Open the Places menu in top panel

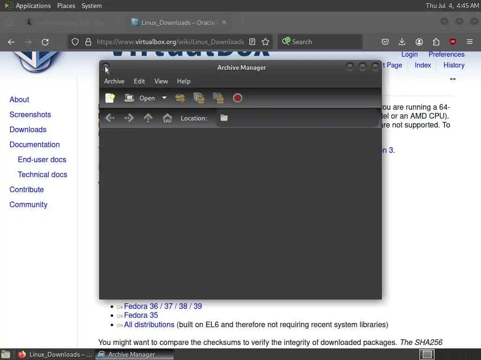click(x=66, y=6)
